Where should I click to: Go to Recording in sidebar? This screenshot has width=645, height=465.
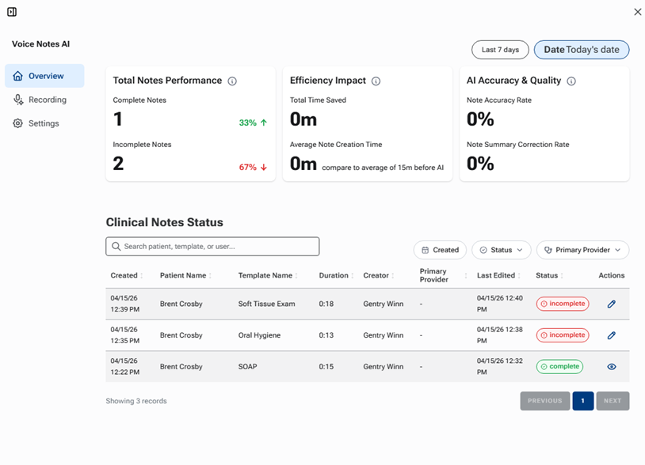(x=47, y=100)
